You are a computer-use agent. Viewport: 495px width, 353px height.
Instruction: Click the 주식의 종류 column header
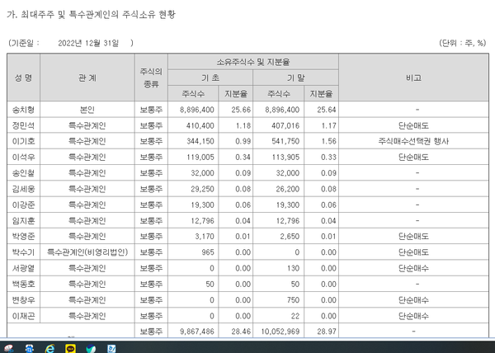pos(151,78)
